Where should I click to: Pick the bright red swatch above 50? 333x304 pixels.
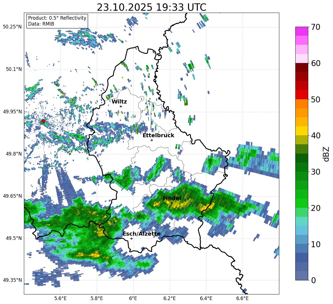(x=301, y=95)
